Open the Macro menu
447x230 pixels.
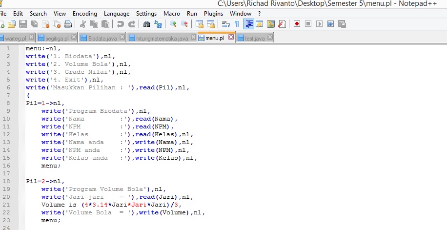(x=172, y=13)
